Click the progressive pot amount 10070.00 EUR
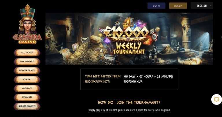 (x=133, y=82)
